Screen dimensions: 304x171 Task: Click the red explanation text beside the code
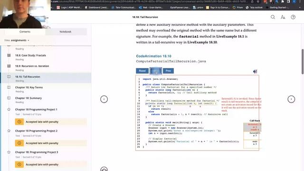coord(241,104)
